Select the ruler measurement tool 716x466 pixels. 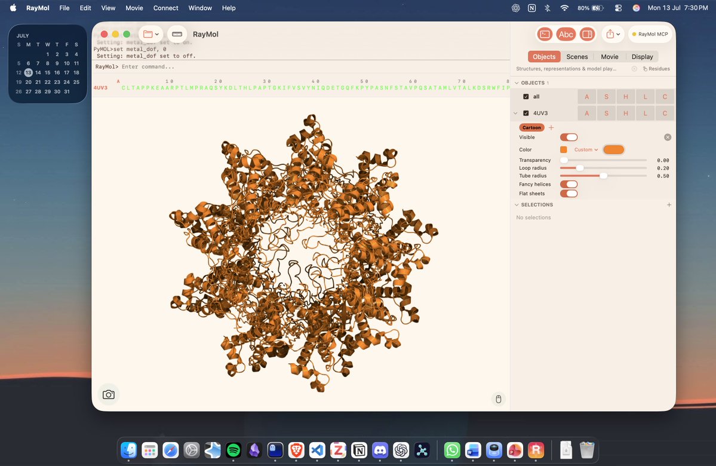tap(177, 34)
